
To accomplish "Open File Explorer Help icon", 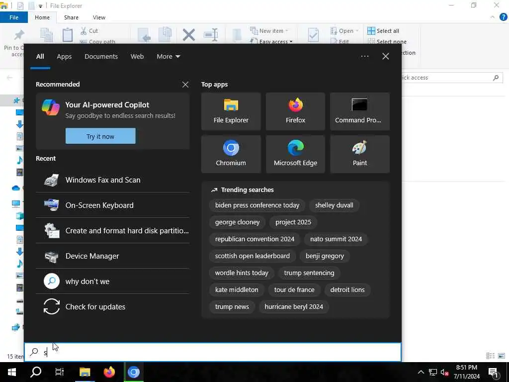I will tap(503, 17).
